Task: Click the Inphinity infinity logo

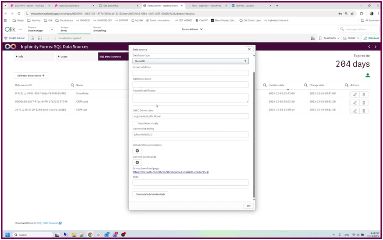Action: (x=10, y=47)
